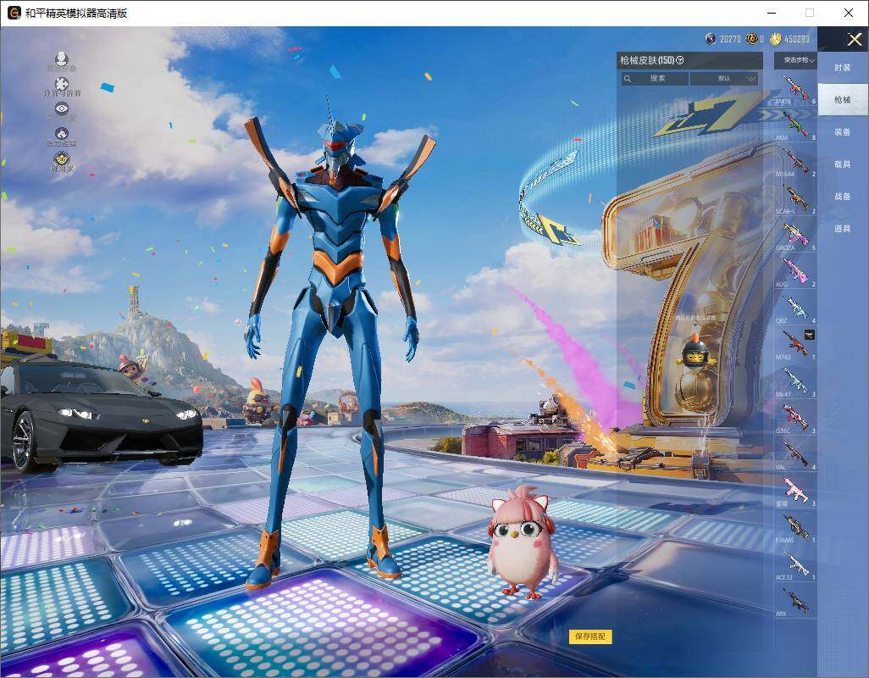Viewport: 869px width, 678px height.
Task: Select the M762 weapon skin
Action: (795, 344)
